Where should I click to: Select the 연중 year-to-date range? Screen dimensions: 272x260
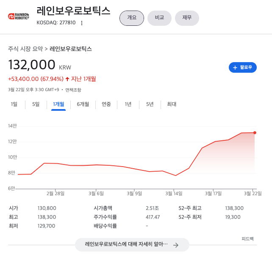pyautogui.click(x=106, y=104)
